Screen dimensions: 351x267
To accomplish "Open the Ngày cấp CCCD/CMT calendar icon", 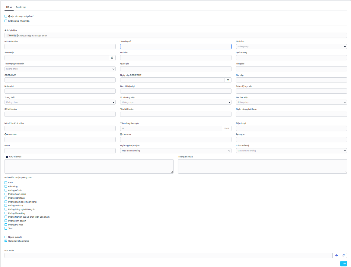I will [x=228, y=80].
